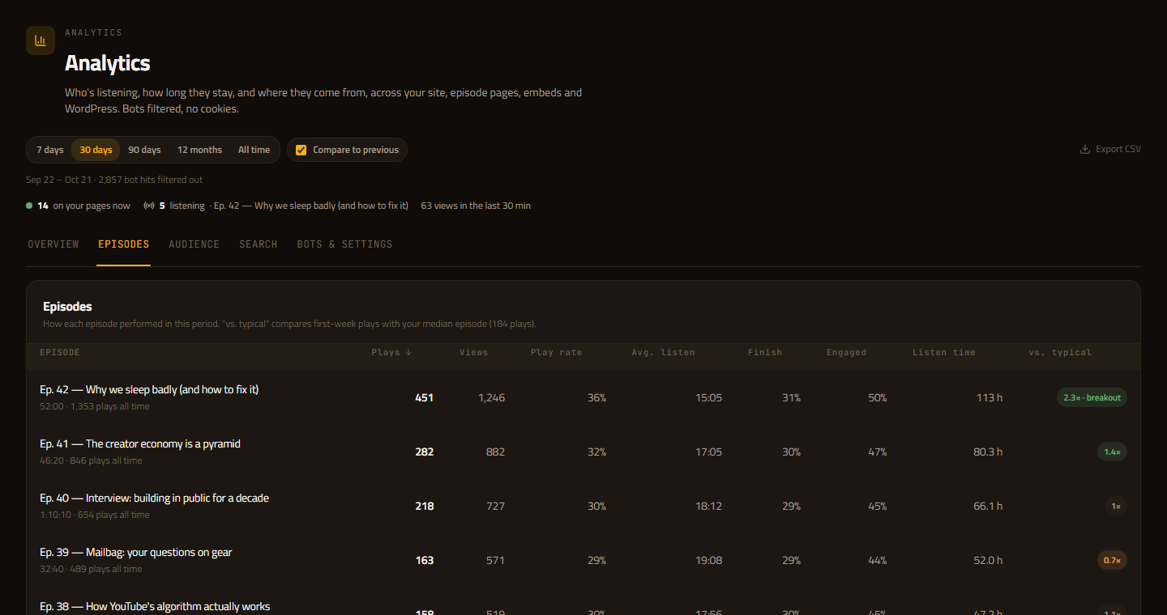The width and height of the screenshot is (1167, 615).
Task: Select the 7 days range
Action: (x=50, y=150)
